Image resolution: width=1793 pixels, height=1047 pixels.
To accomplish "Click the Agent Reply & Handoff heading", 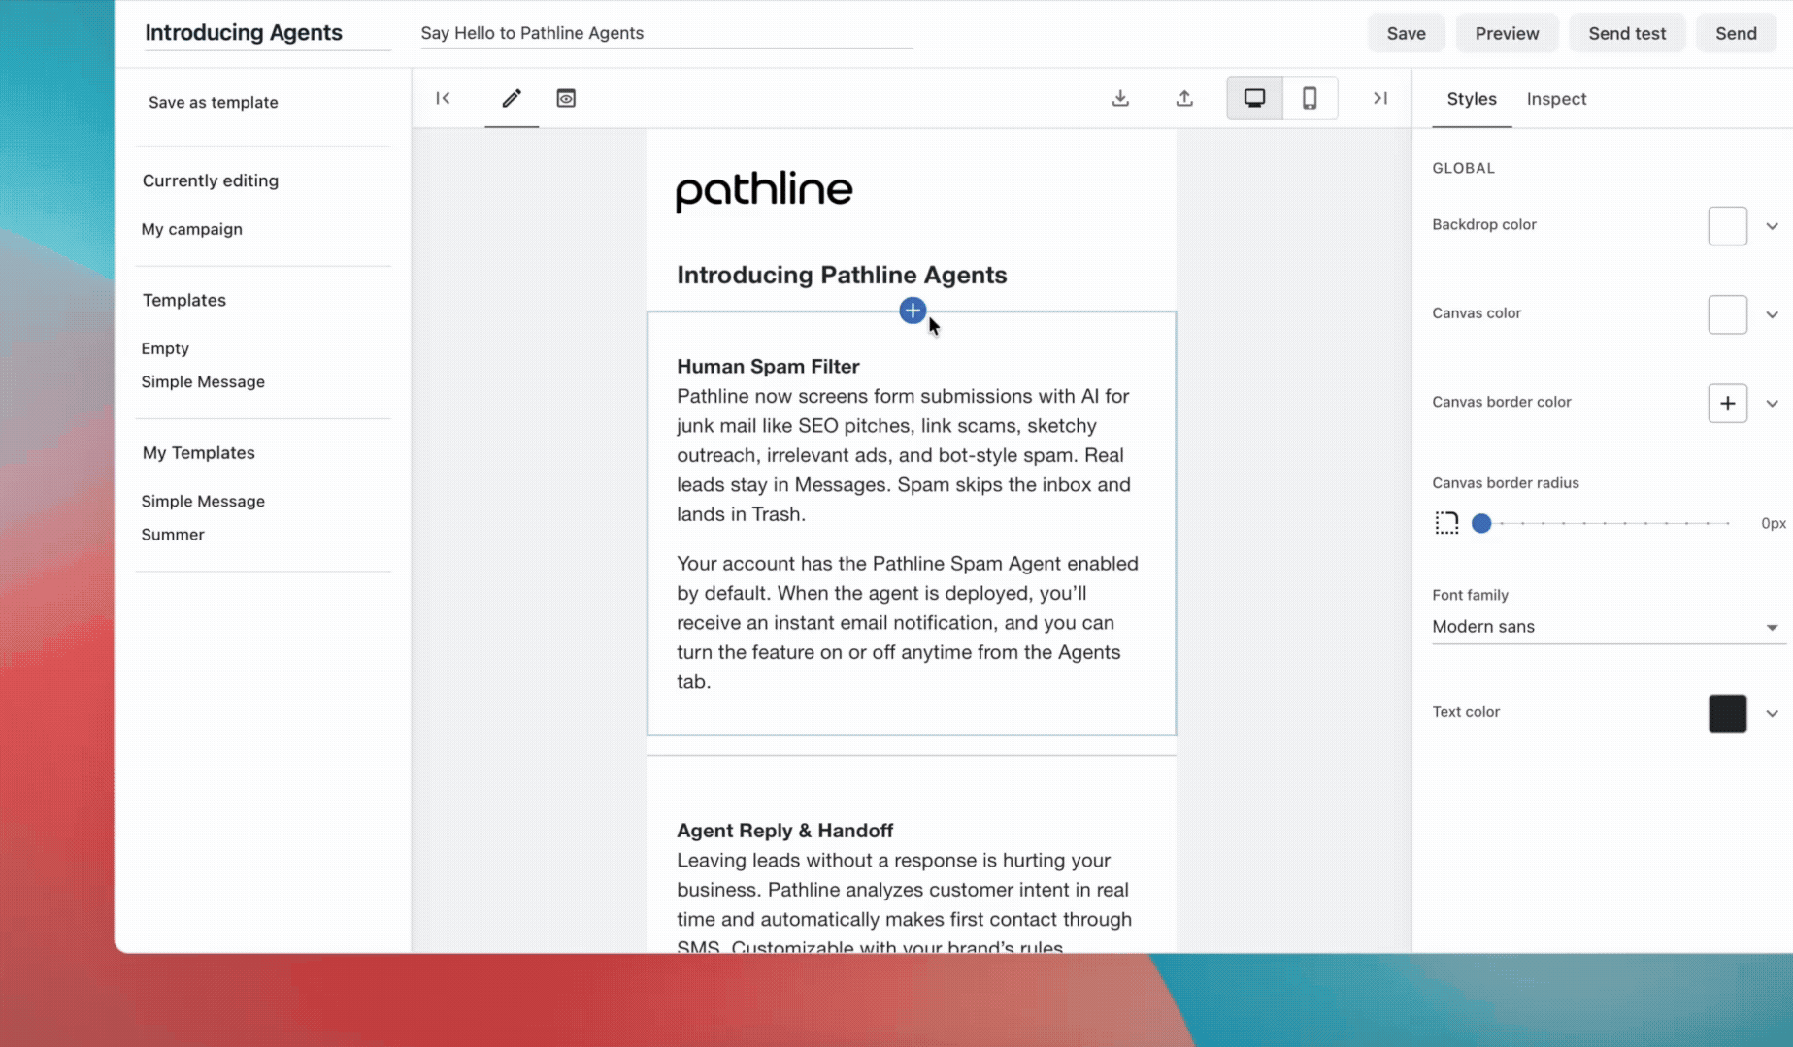I will pyautogui.click(x=784, y=831).
